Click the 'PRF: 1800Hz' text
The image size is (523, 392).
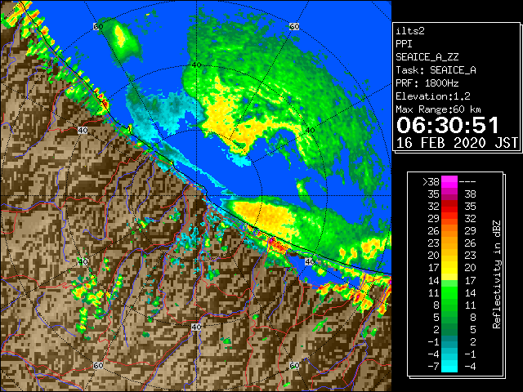tap(427, 83)
